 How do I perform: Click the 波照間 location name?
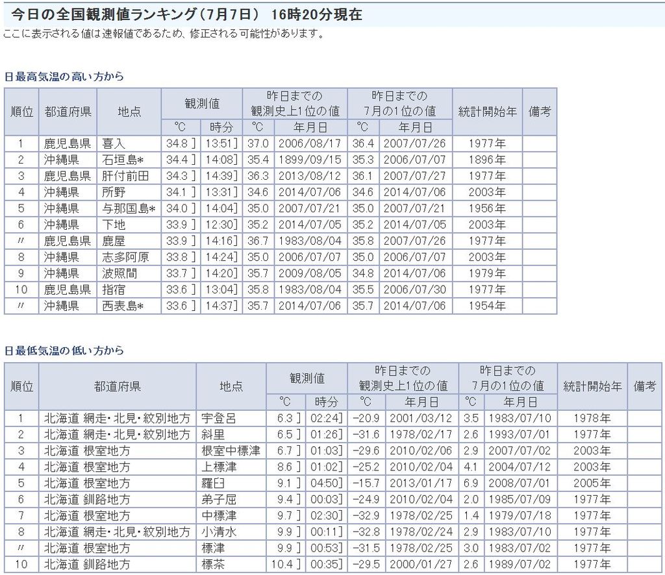tap(119, 274)
